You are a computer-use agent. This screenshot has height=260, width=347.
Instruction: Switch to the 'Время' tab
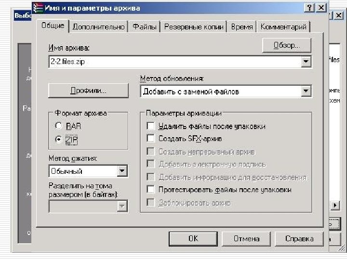(x=241, y=27)
